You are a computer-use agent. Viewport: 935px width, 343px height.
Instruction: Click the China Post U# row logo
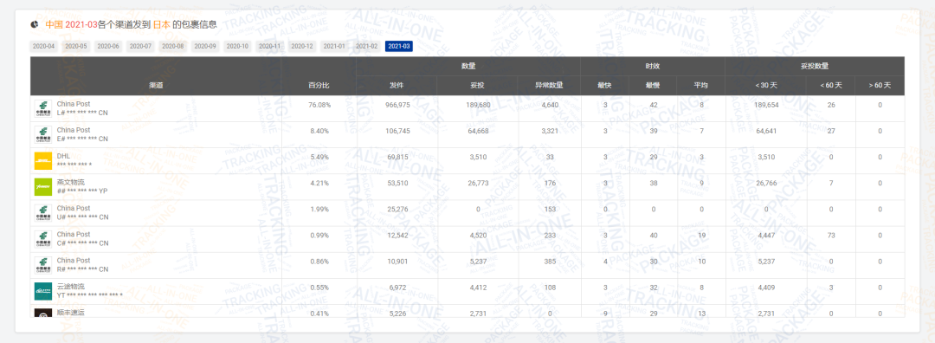coord(43,213)
